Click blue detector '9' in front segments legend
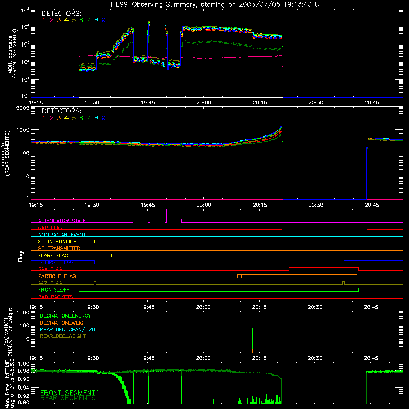Viewport: 409px width, 409px height. 104,20
